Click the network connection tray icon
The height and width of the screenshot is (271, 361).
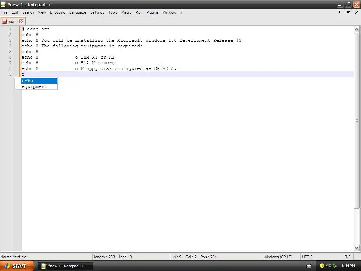click(x=328, y=266)
